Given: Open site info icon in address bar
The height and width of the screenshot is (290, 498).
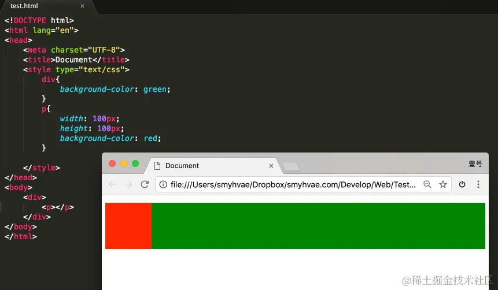Looking at the screenshot, I should pos(163,184).
